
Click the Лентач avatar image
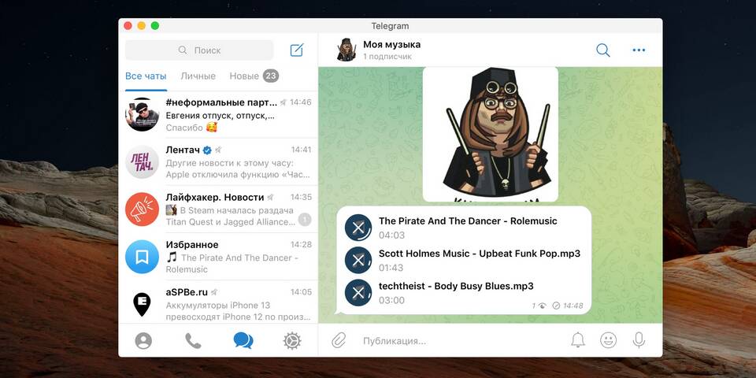click(142, 162)
